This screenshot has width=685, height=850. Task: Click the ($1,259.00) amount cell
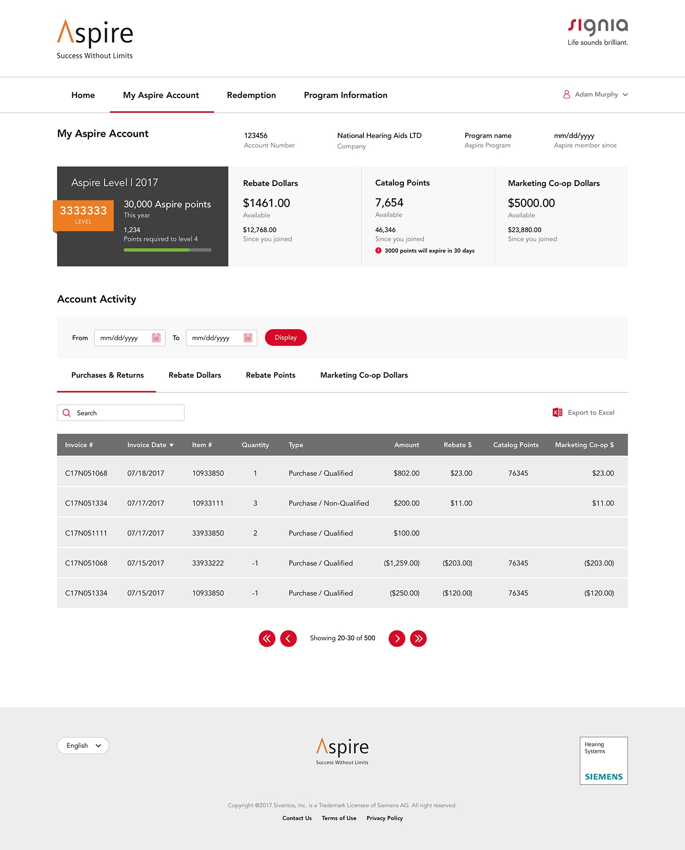click(401, 563)
